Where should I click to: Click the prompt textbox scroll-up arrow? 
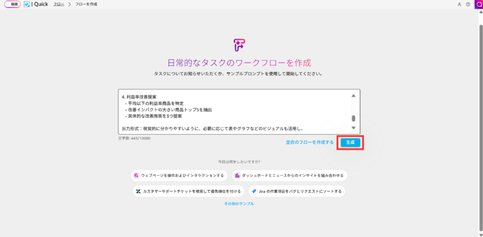pyautogui.click(x=353, y=96)
